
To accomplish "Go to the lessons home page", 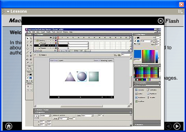I will click(x=9, y=126).
